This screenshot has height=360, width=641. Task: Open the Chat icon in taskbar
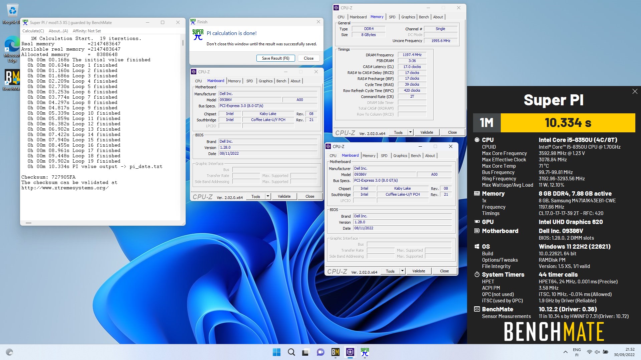(320, 352)
